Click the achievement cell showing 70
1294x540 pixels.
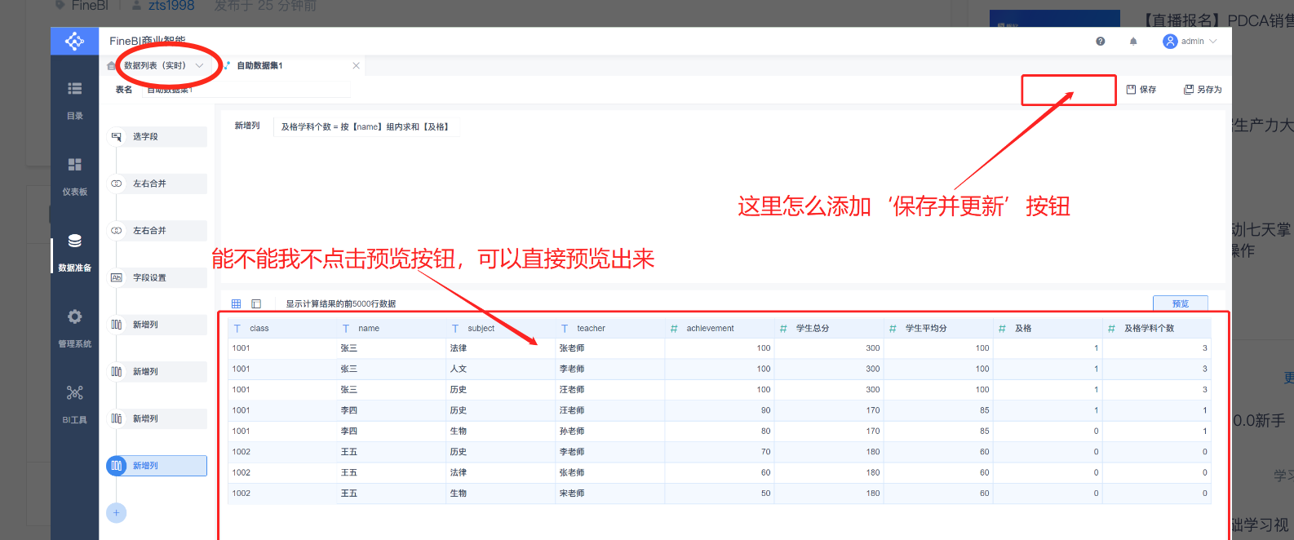click(x=720, y=452)
